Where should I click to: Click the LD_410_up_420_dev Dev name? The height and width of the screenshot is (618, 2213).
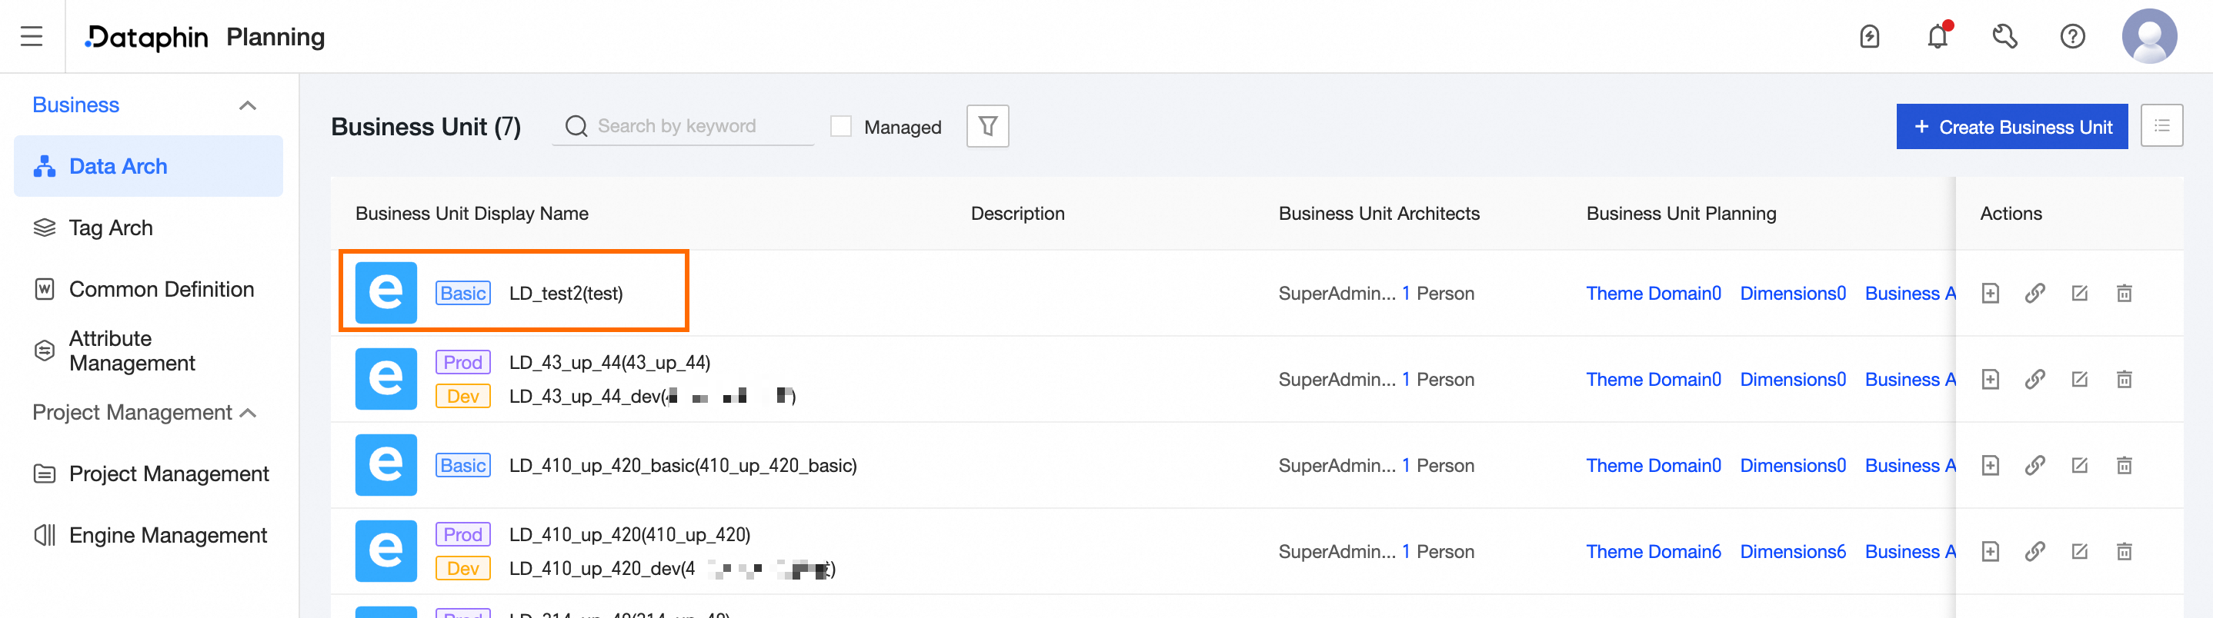(672, 568)
